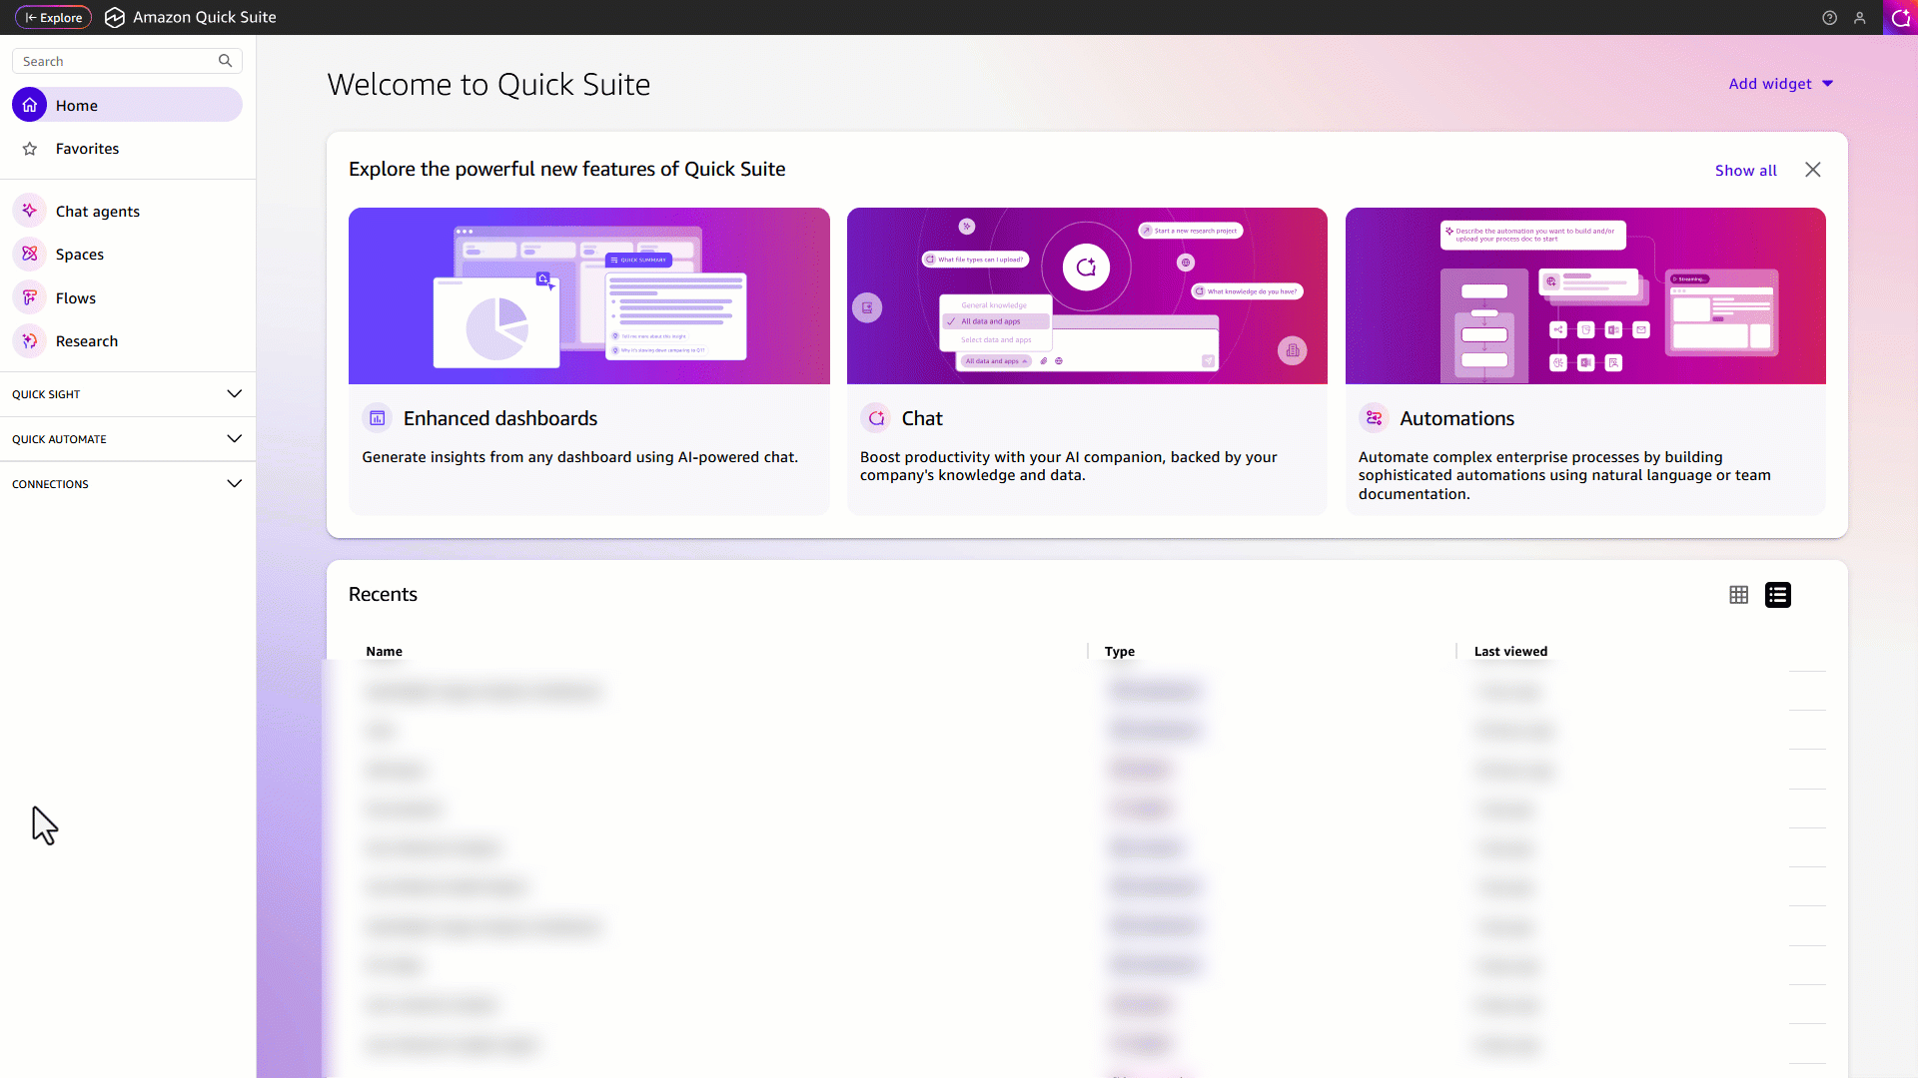
Task: Open the Flows section icon
Action: coord(30,297)
